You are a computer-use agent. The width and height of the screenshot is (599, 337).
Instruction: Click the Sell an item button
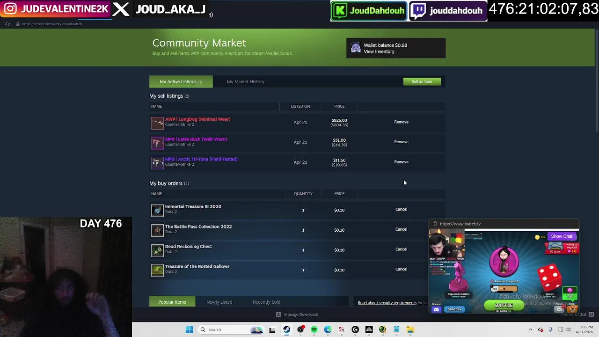point(422,81)
